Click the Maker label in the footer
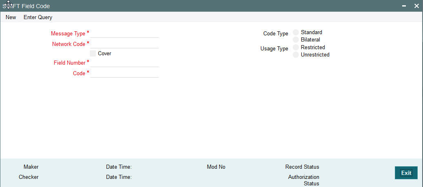Viewport: 423px width, 187px height. click(31, 167)
